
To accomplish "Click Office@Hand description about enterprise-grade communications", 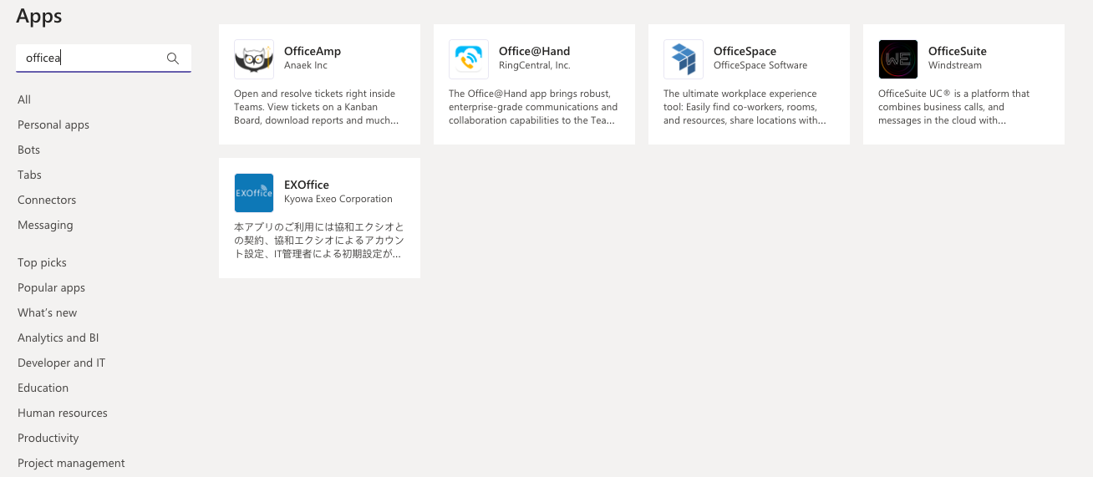I will 533,107.
